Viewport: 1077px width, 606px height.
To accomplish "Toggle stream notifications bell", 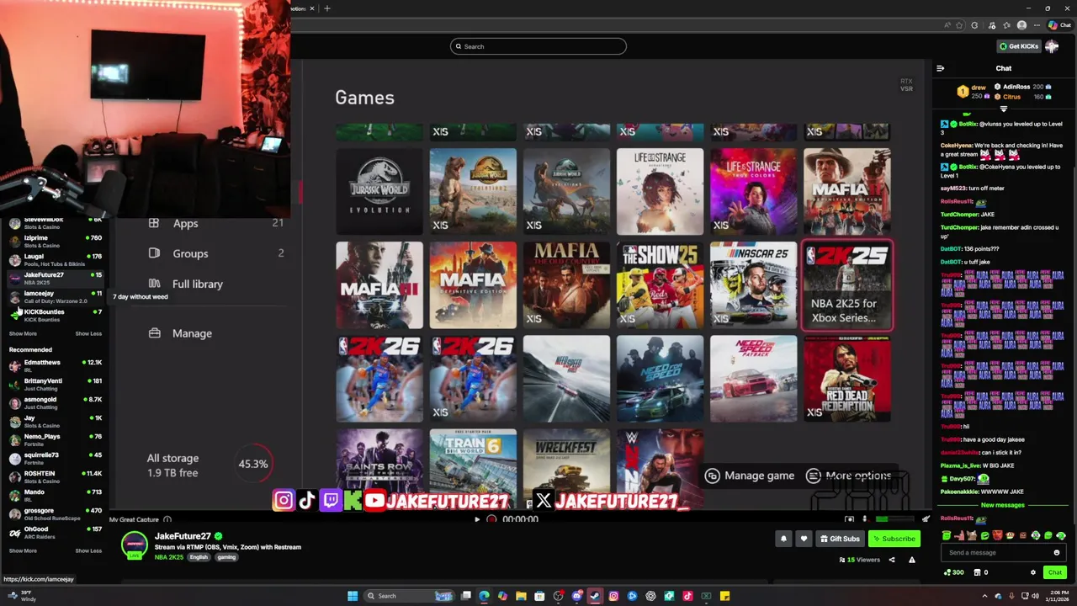I will (783, 539).
